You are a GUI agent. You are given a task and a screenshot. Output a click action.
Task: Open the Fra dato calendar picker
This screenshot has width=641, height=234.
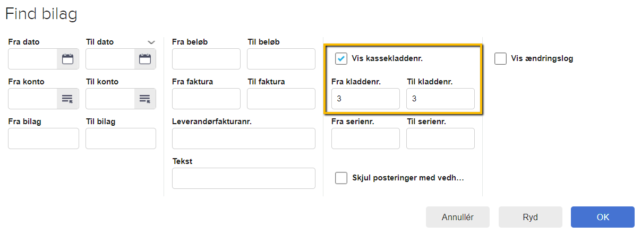point(67,59)
